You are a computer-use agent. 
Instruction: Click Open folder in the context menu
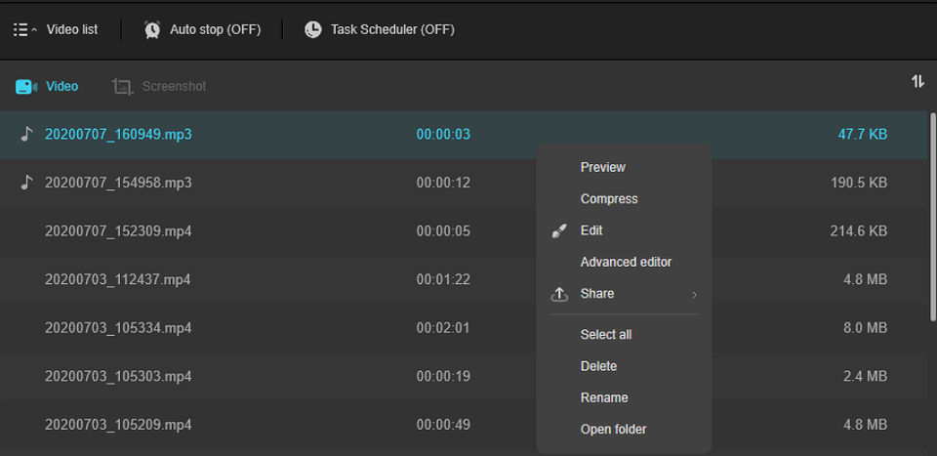pos(613,430)
